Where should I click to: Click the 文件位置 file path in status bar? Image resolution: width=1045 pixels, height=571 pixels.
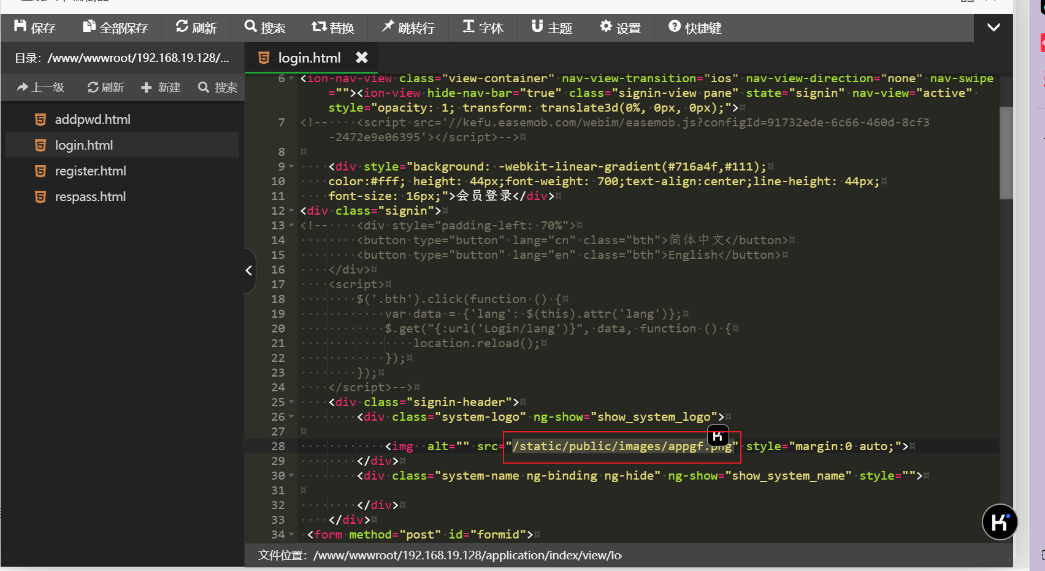[440, 556]
